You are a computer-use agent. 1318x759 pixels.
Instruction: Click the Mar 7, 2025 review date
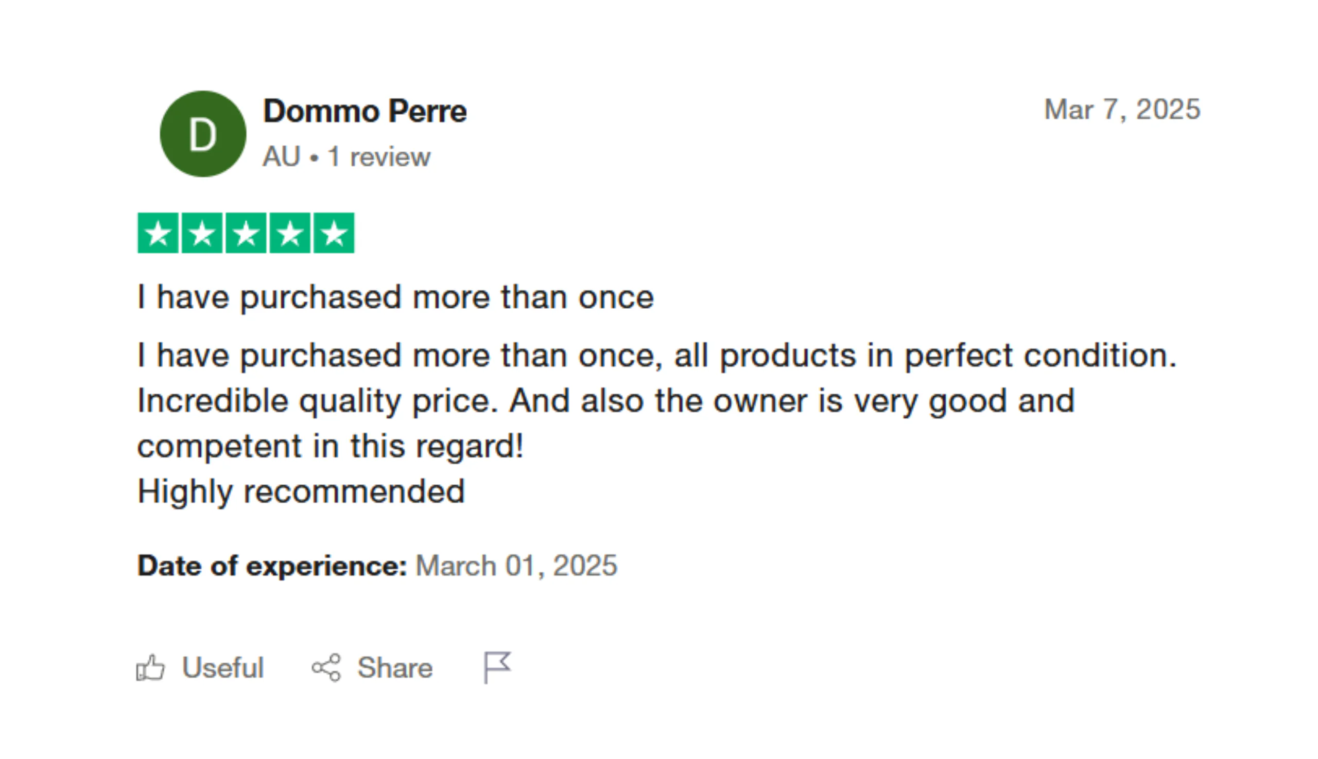(x=1122, y=110)
